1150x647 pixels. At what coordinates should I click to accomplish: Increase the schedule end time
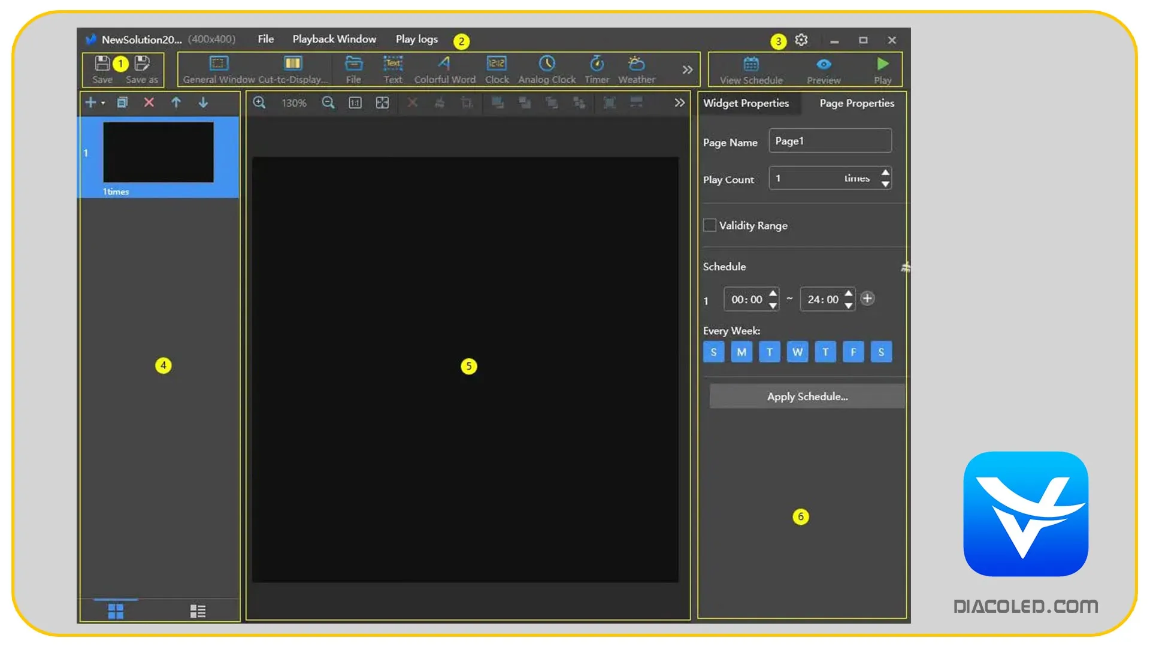[x=849, y=294]
